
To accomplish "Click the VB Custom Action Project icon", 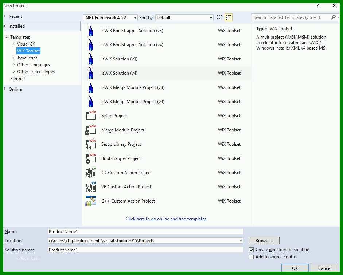I will [91, 186].
